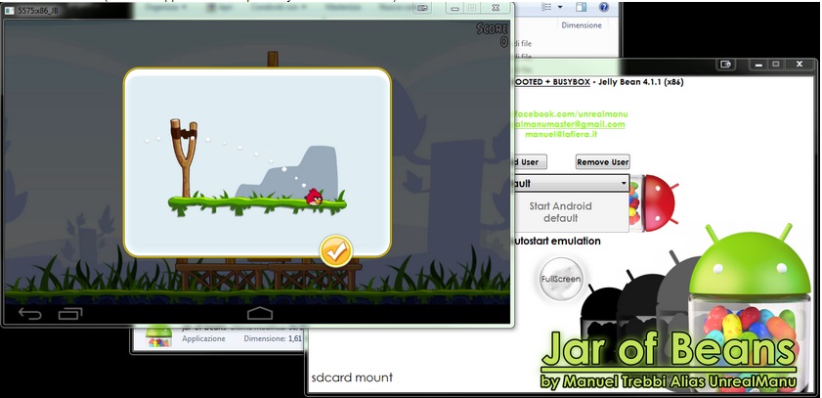Image resolution: width=822 pixels, height=398 pixels.
Task: Click the tutorial slingshot image
Action: pyautogui.click(x=183, y=155)
